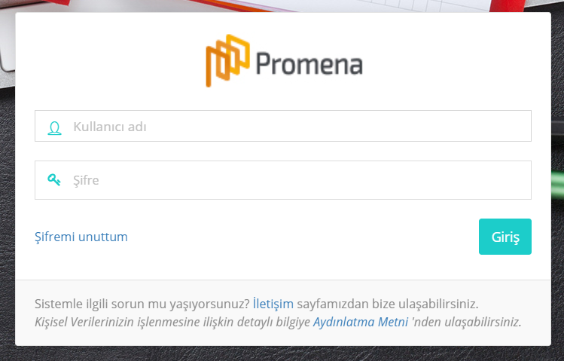The height and width of the screenshot is (361, 564).
Task: Click the user silhouette icon
Action: [x=54, y=128]
